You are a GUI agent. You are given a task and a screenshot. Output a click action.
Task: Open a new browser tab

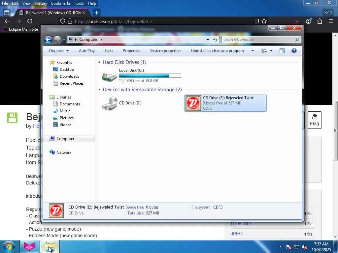point(96,13)
